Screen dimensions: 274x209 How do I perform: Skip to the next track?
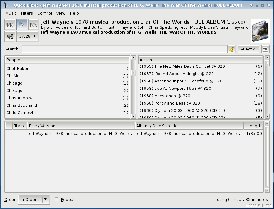tap(34, 25)
